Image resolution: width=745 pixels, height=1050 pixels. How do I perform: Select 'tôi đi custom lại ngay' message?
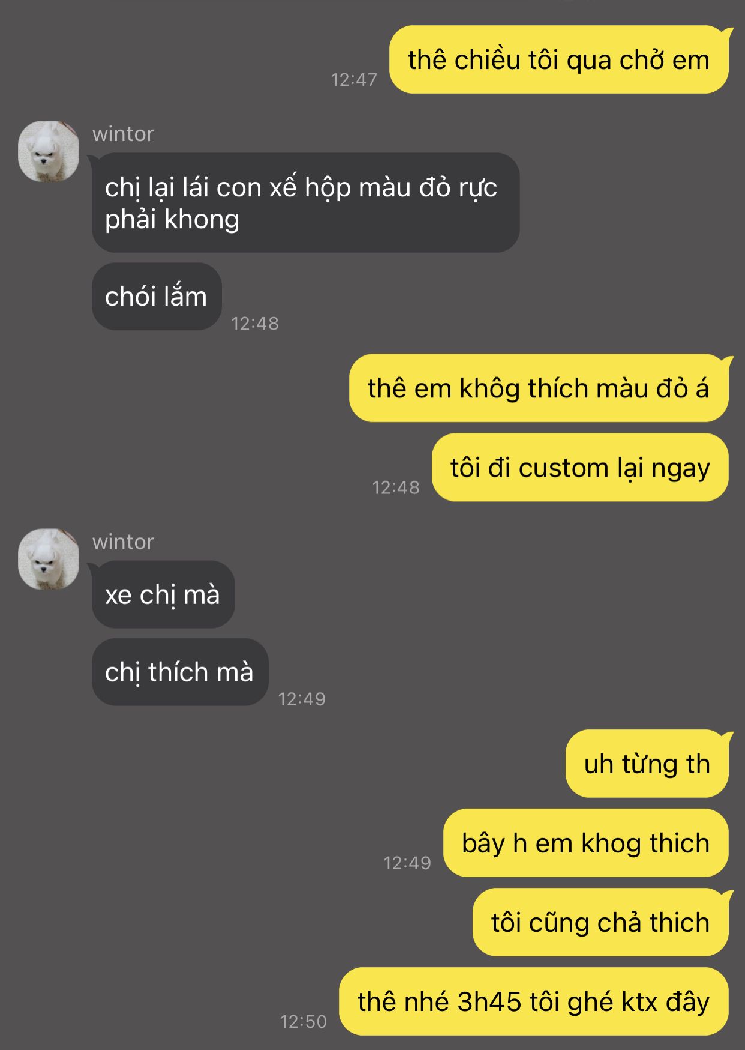tap(580, 467)
